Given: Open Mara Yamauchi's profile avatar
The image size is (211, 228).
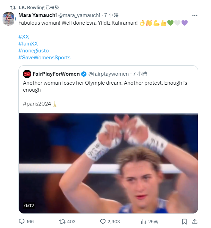Looking at the screenshot, I should [x=9, y=18].
